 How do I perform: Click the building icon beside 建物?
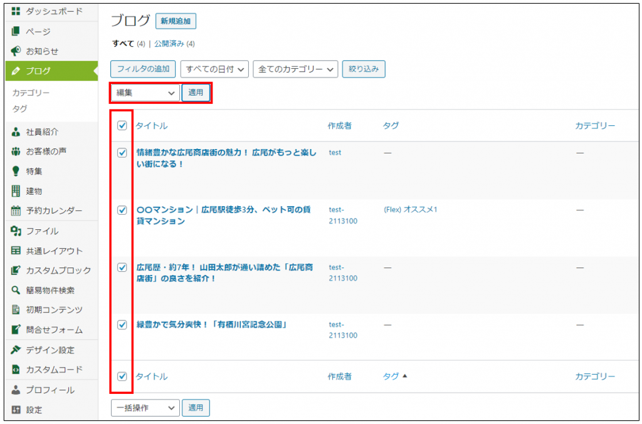pyautogui.click(x=16, y=191)
